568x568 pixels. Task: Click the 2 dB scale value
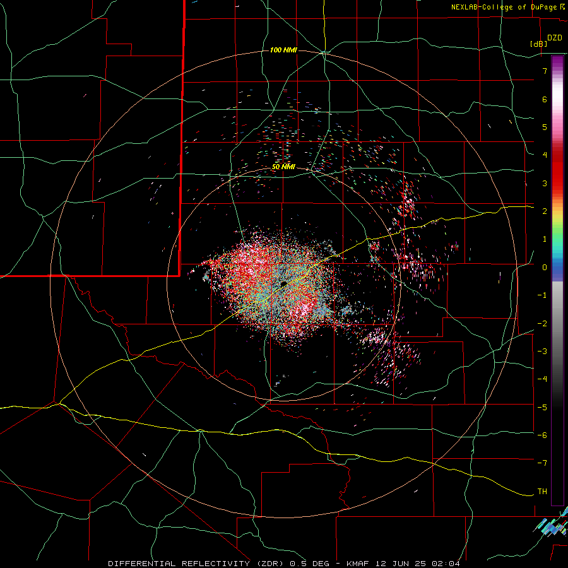pyautogui.click(x=545, y=211)
